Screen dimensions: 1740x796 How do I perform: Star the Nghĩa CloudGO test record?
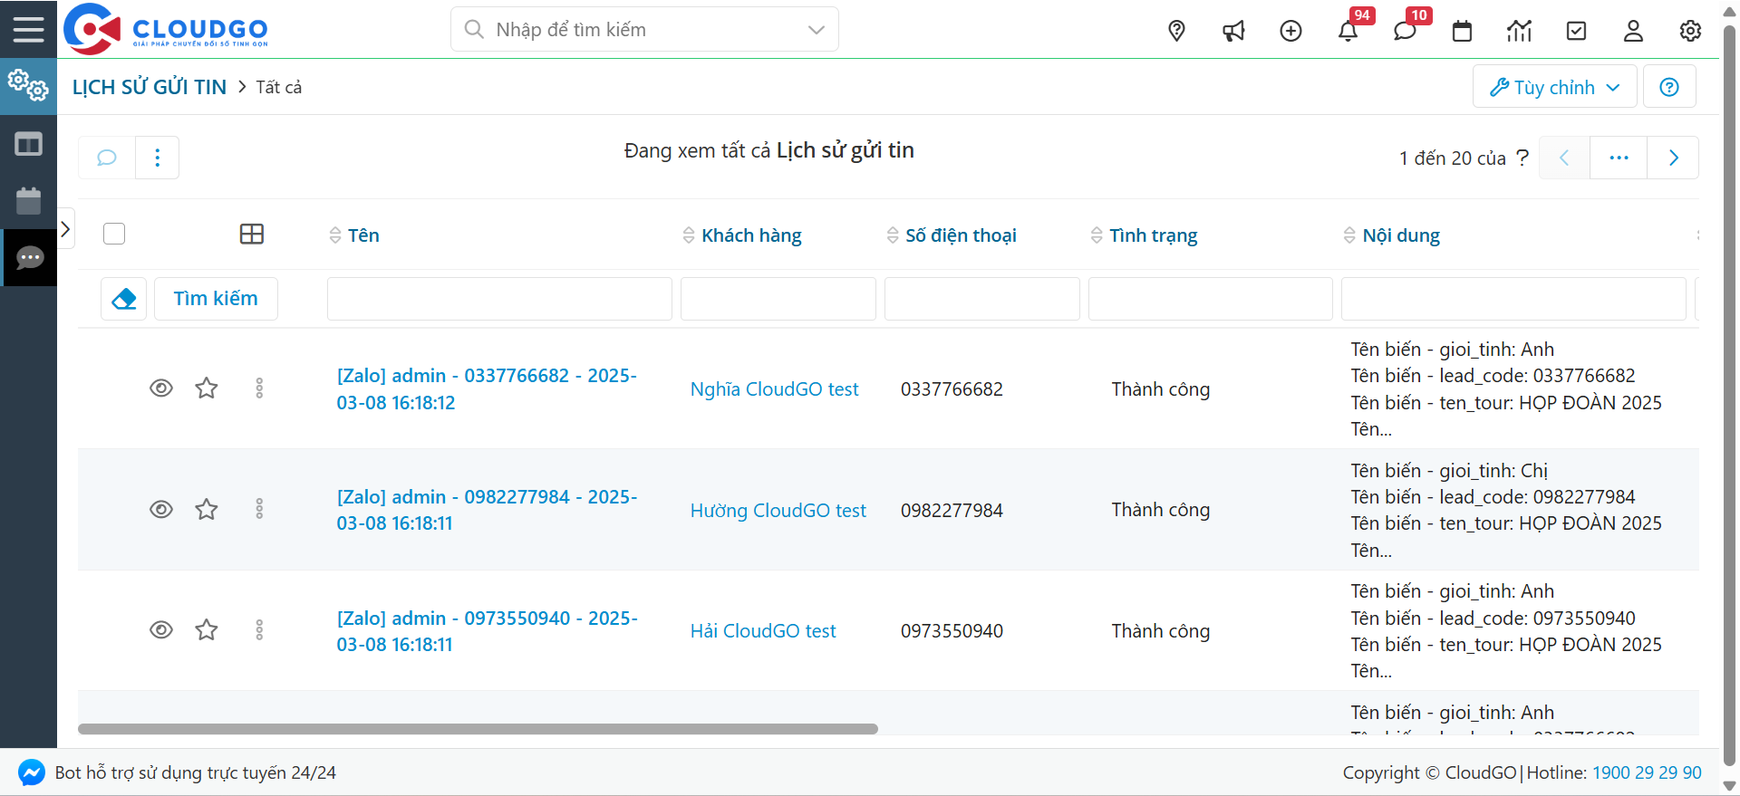[207, 388]
